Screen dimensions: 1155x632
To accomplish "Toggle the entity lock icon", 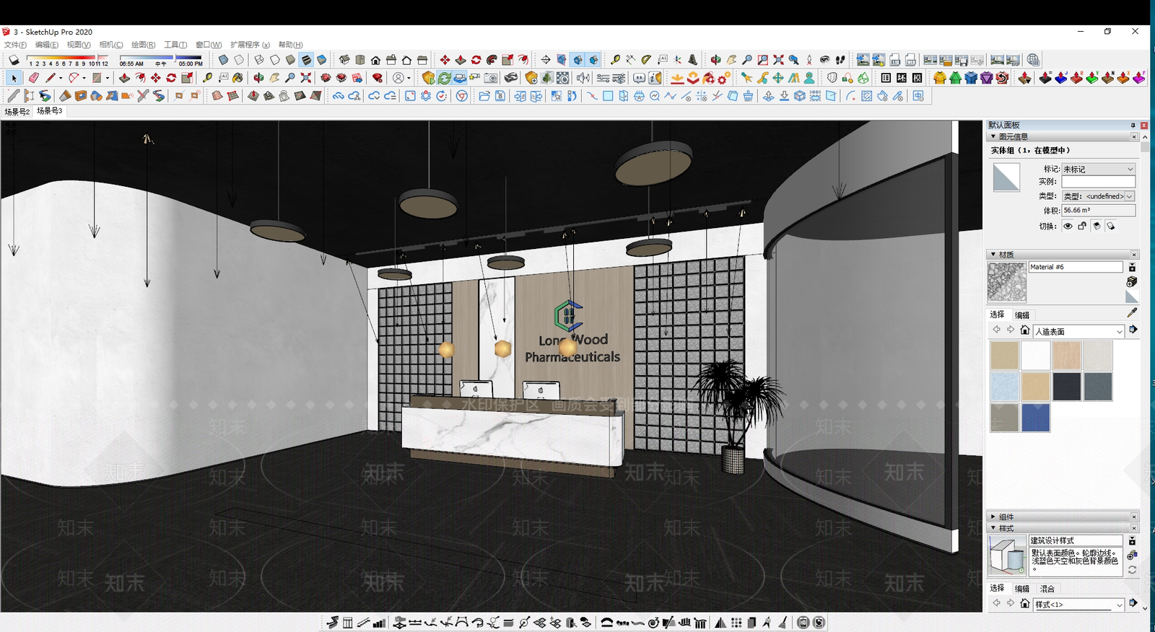I will [1082, 226].
